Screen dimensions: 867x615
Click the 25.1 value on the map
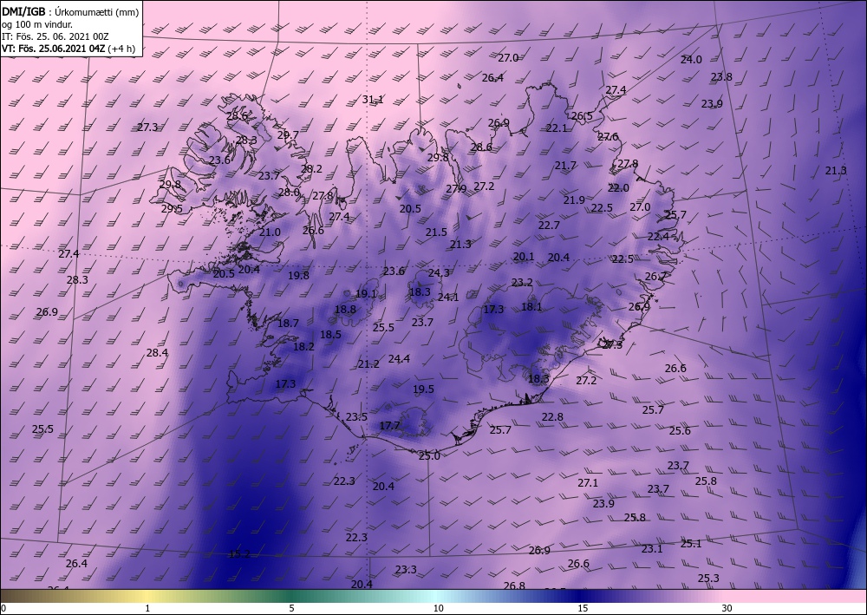691,544
